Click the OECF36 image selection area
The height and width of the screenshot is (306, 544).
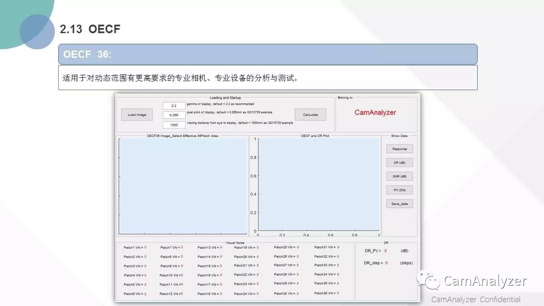(183, 186)
